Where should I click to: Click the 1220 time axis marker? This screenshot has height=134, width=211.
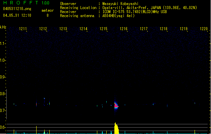tap(204, 29)
